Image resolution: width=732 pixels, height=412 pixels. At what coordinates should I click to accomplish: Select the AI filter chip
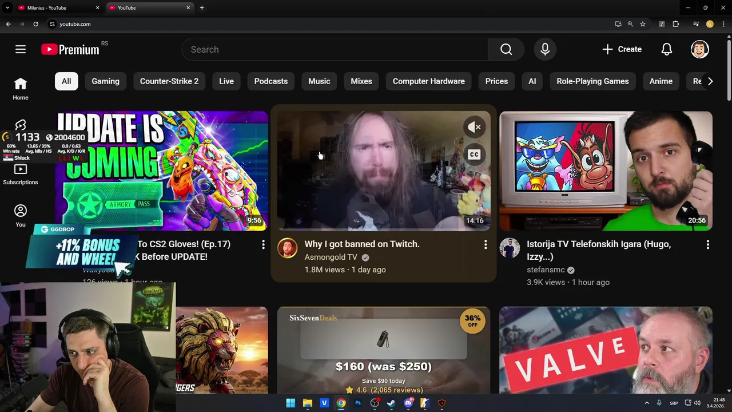point(532,81)
